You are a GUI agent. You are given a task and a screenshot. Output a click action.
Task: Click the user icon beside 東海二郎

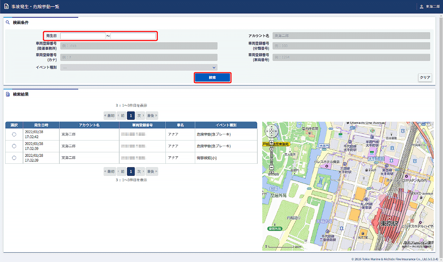pos(422,7)
